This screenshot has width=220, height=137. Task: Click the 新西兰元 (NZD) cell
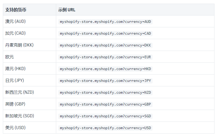29,92
